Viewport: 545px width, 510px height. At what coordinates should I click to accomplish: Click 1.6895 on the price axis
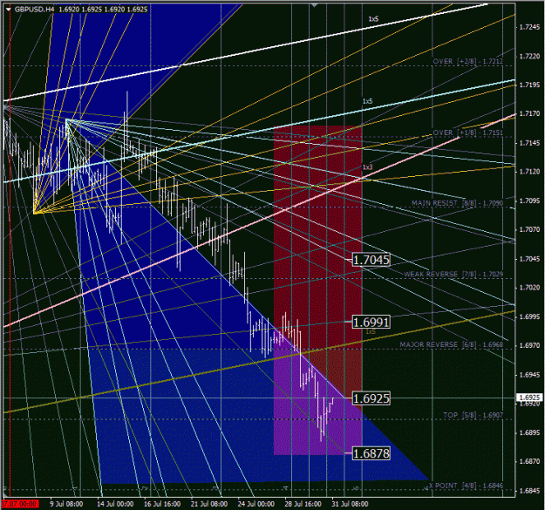pyautogui.click(x=529, y=432)
